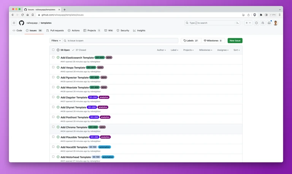
Task: Open a new browser tab
Action: coord(65,9)
